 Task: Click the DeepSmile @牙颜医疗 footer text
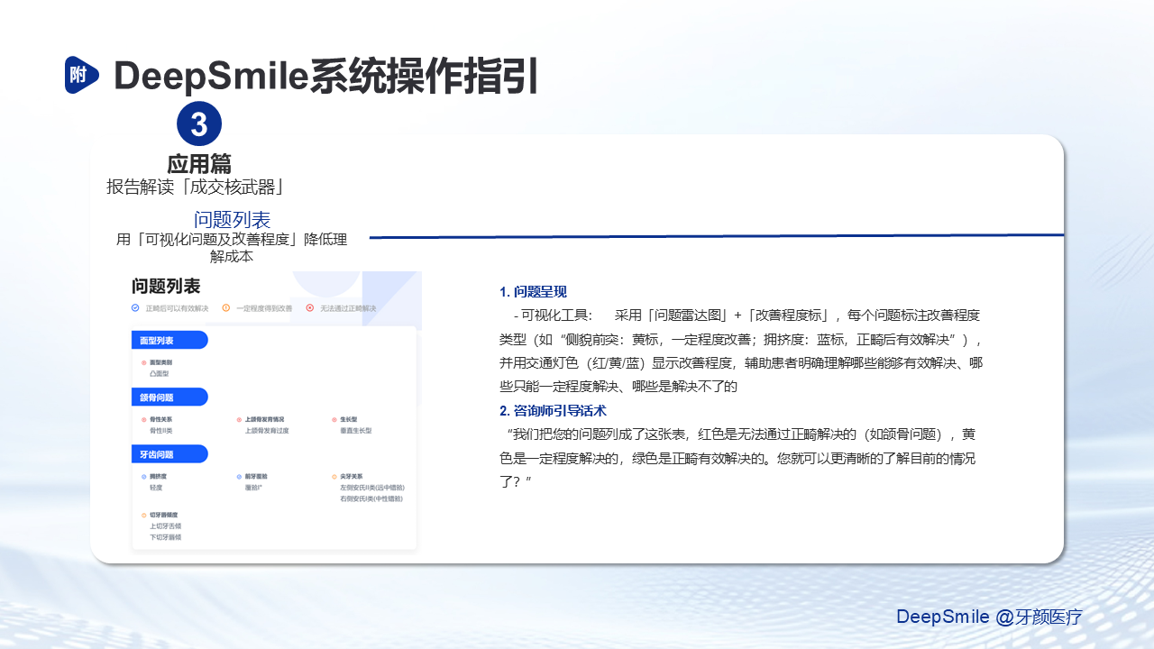[988, 617]
